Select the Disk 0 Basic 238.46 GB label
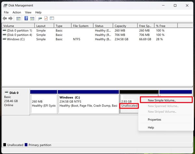195x154 pixels. pyautogui.click(x=16, y=102)
